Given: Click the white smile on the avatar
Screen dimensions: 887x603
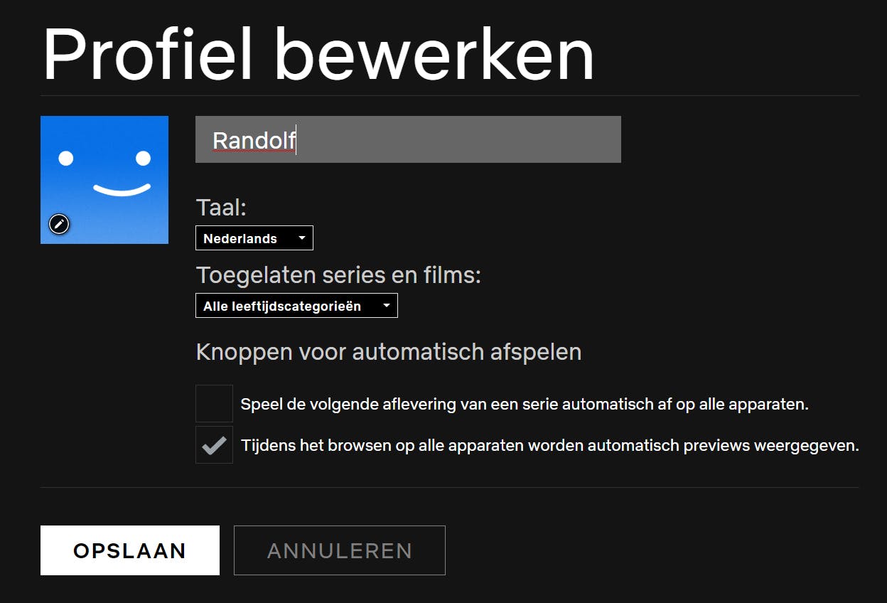Looking at the screenshot, I should (122, 190).
